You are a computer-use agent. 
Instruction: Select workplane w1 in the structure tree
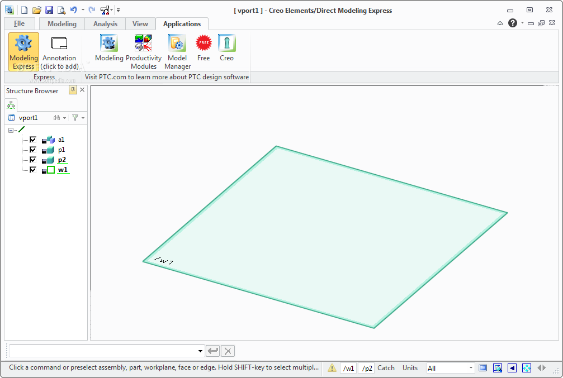click(63, 170)
